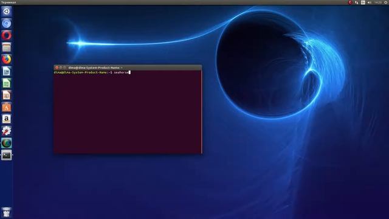Image resolution: width=389 pixels, height=219 pixels.
Task: Open LibreOffice Calc from the dock
Action: coord(7,83)
